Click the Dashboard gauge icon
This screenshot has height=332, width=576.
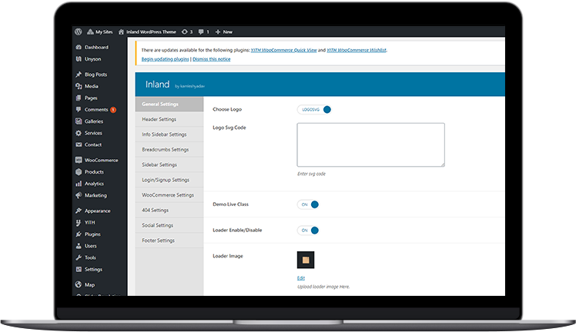pos(79,48)
